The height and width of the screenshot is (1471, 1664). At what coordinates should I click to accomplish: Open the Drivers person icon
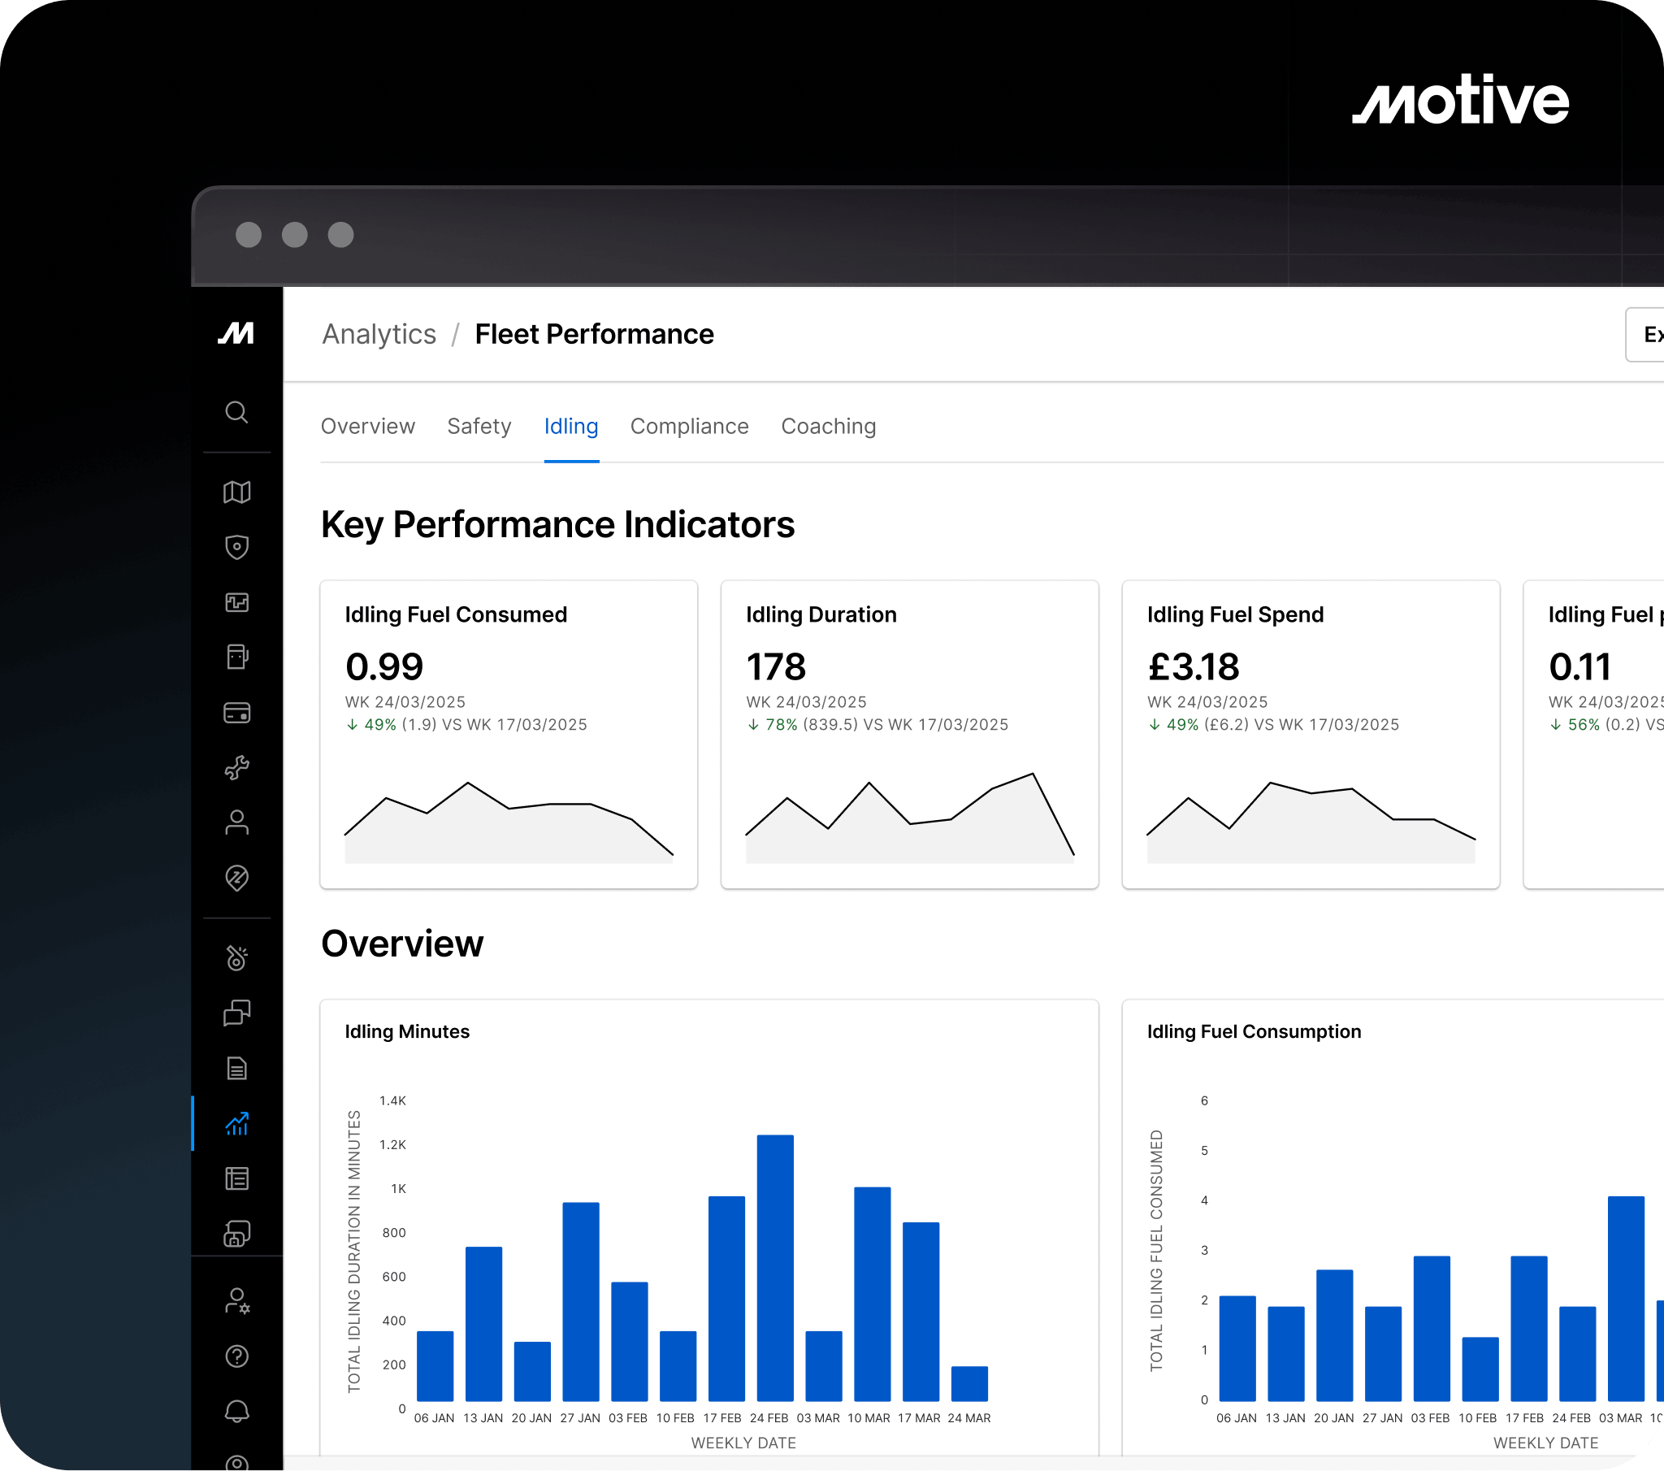(x=237, y=823)
